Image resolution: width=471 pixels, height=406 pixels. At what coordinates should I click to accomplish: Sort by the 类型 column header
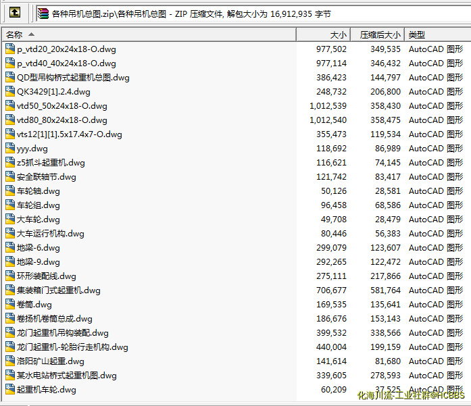438,35
